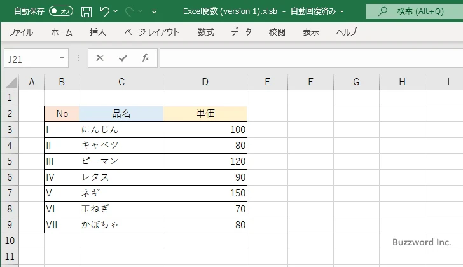Viewport: 463px width, 267px height.
Task: Click the Save floppy disk icon
Action: click(x=86, y=11)
